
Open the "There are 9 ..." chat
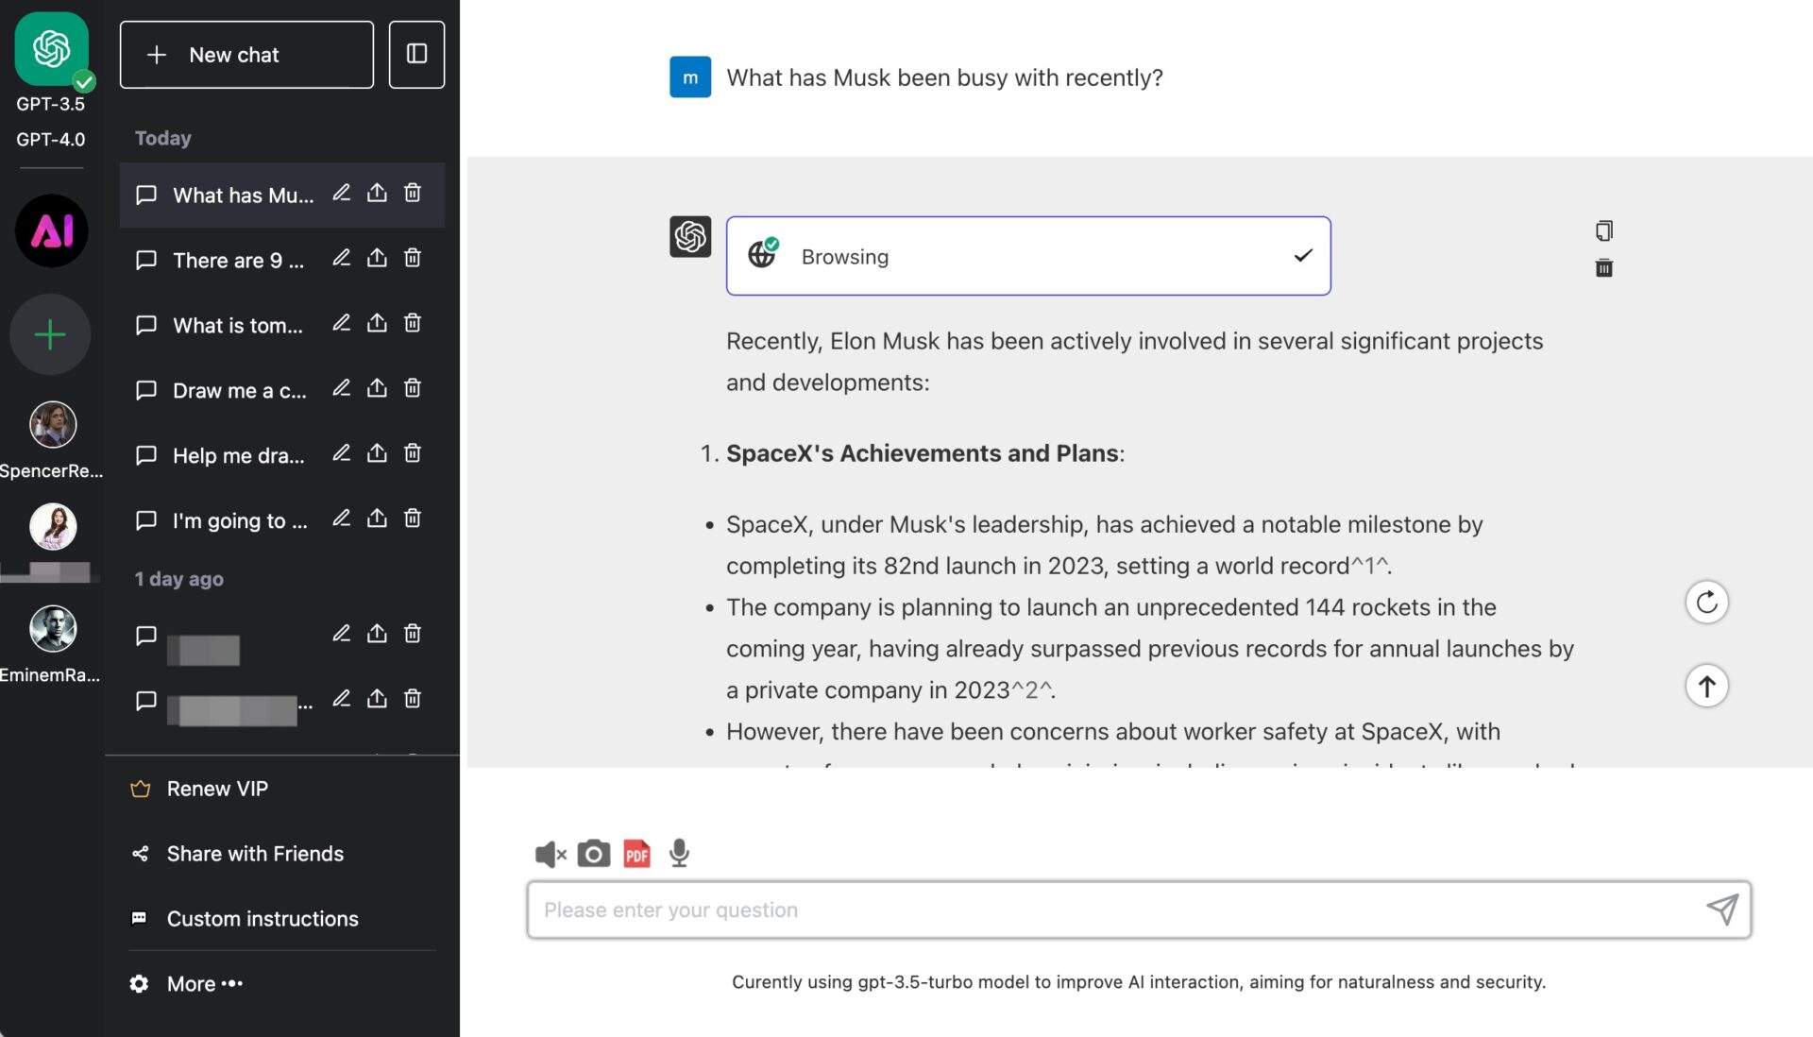[x=238, y=261]
